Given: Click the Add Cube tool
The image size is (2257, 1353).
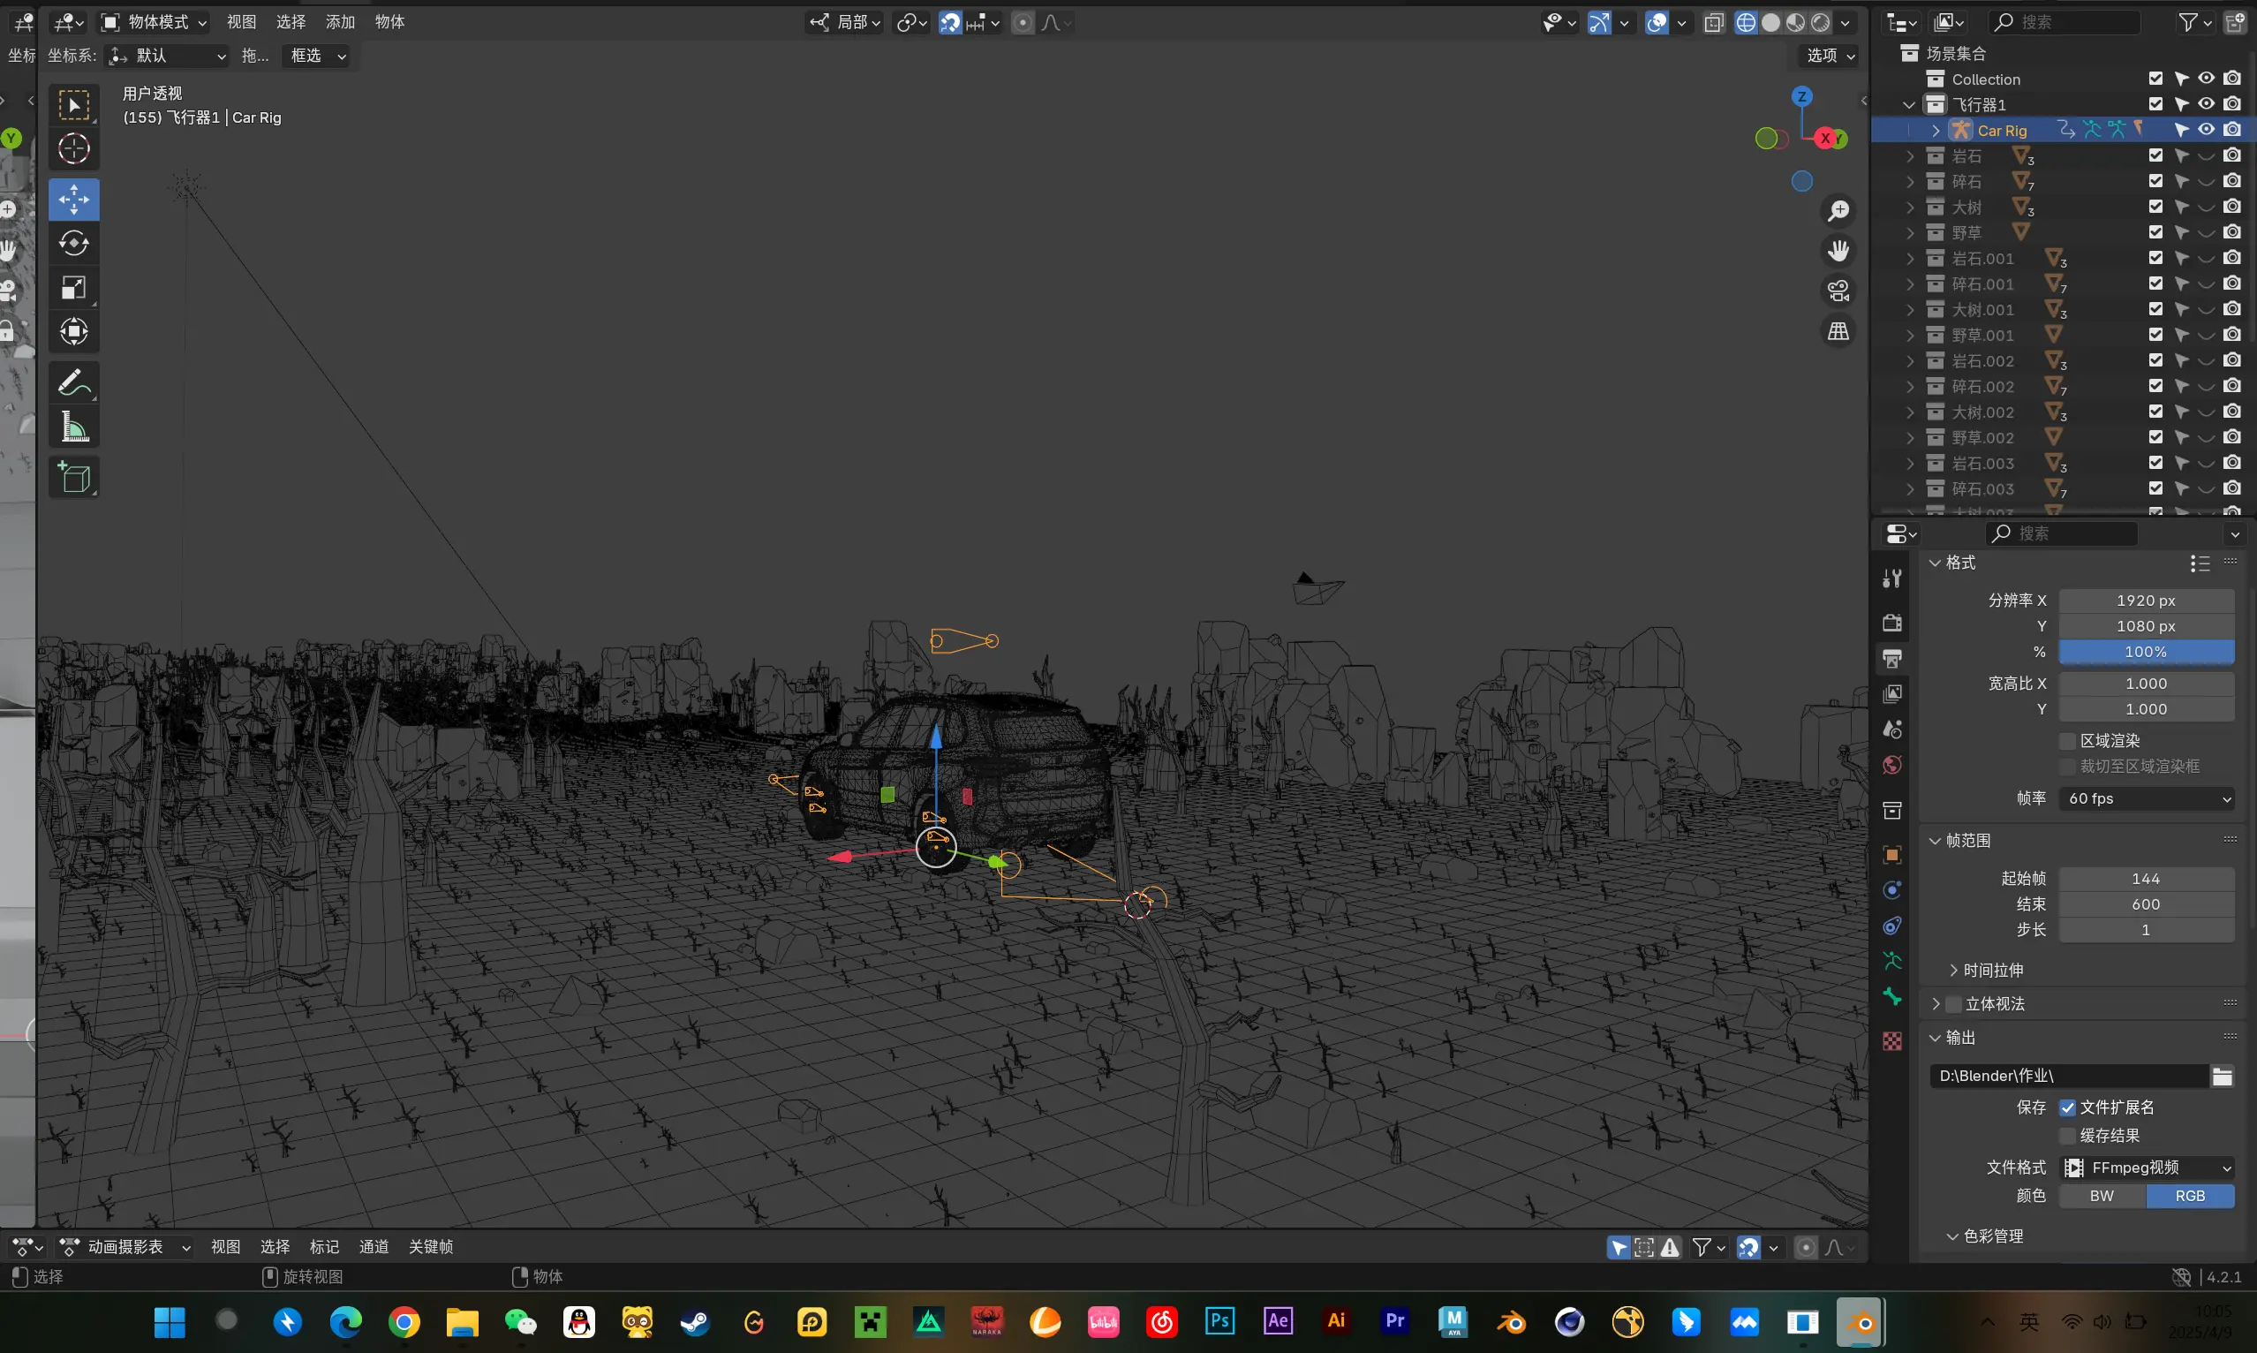Looking at the screenshot, I should [74, 478].
